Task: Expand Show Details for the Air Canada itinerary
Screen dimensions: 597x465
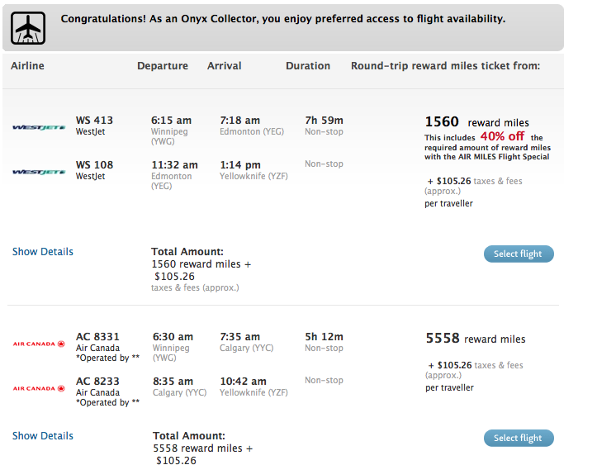Action: (43, 436)
